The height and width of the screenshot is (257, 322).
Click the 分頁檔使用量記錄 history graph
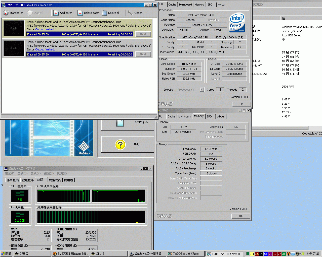click(91, 217)
